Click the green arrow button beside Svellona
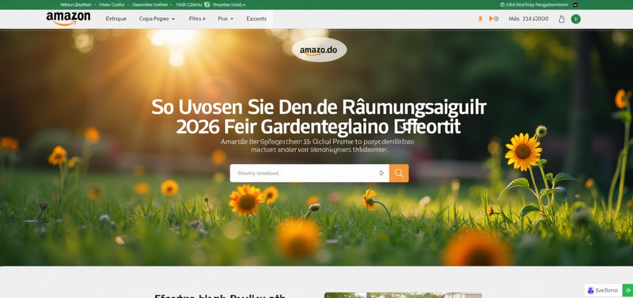The height and width of the screenshot is (298, 633). pyautogui.click(x=628, y=290)
